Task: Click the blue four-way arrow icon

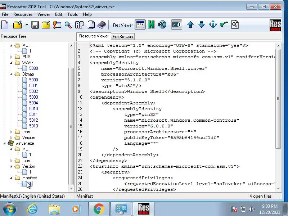Action: coord(213,24)
